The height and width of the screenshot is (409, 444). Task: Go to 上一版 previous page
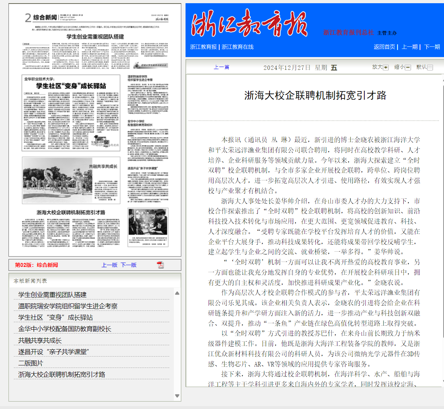tap(109, 265)
